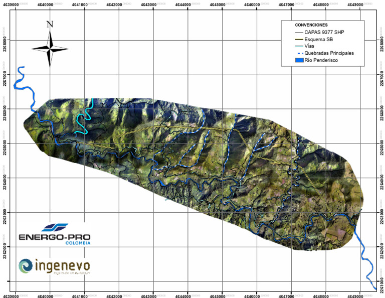
Task: Click the 4646000 label on the bottom axis
Action: coord(252,296)
